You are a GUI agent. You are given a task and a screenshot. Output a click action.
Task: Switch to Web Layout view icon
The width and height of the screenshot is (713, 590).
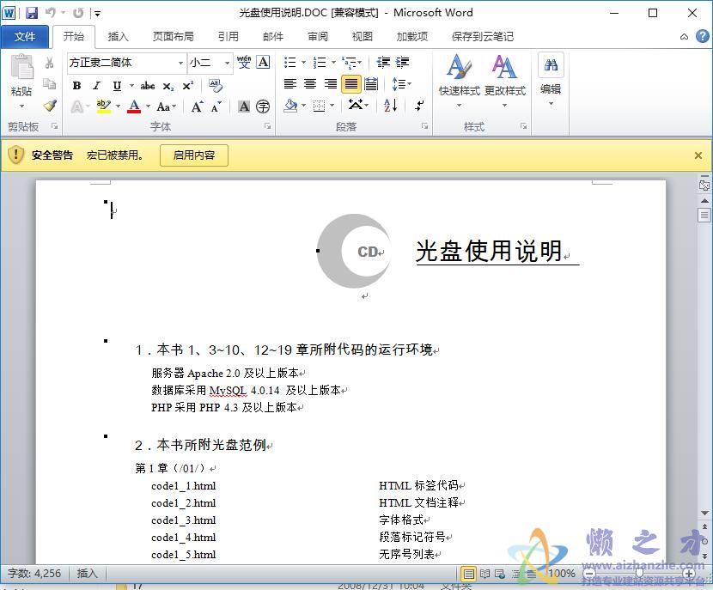pos(500,574)
